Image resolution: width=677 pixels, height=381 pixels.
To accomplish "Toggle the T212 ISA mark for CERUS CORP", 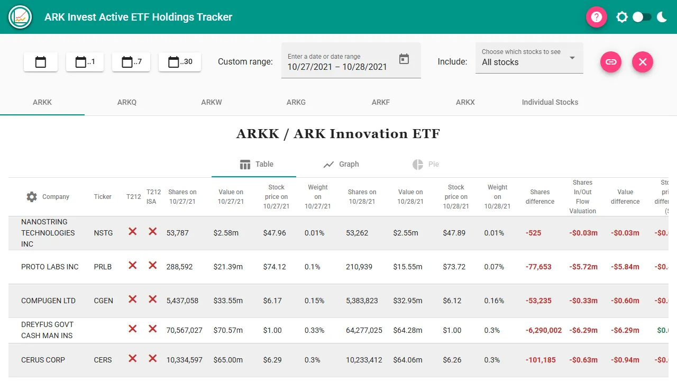I will (153, 359).
